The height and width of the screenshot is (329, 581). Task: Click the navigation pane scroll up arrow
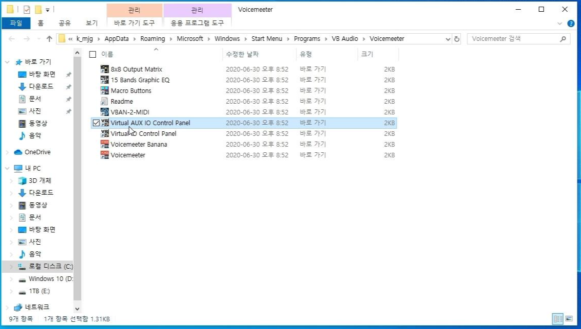tap(77, 53)
